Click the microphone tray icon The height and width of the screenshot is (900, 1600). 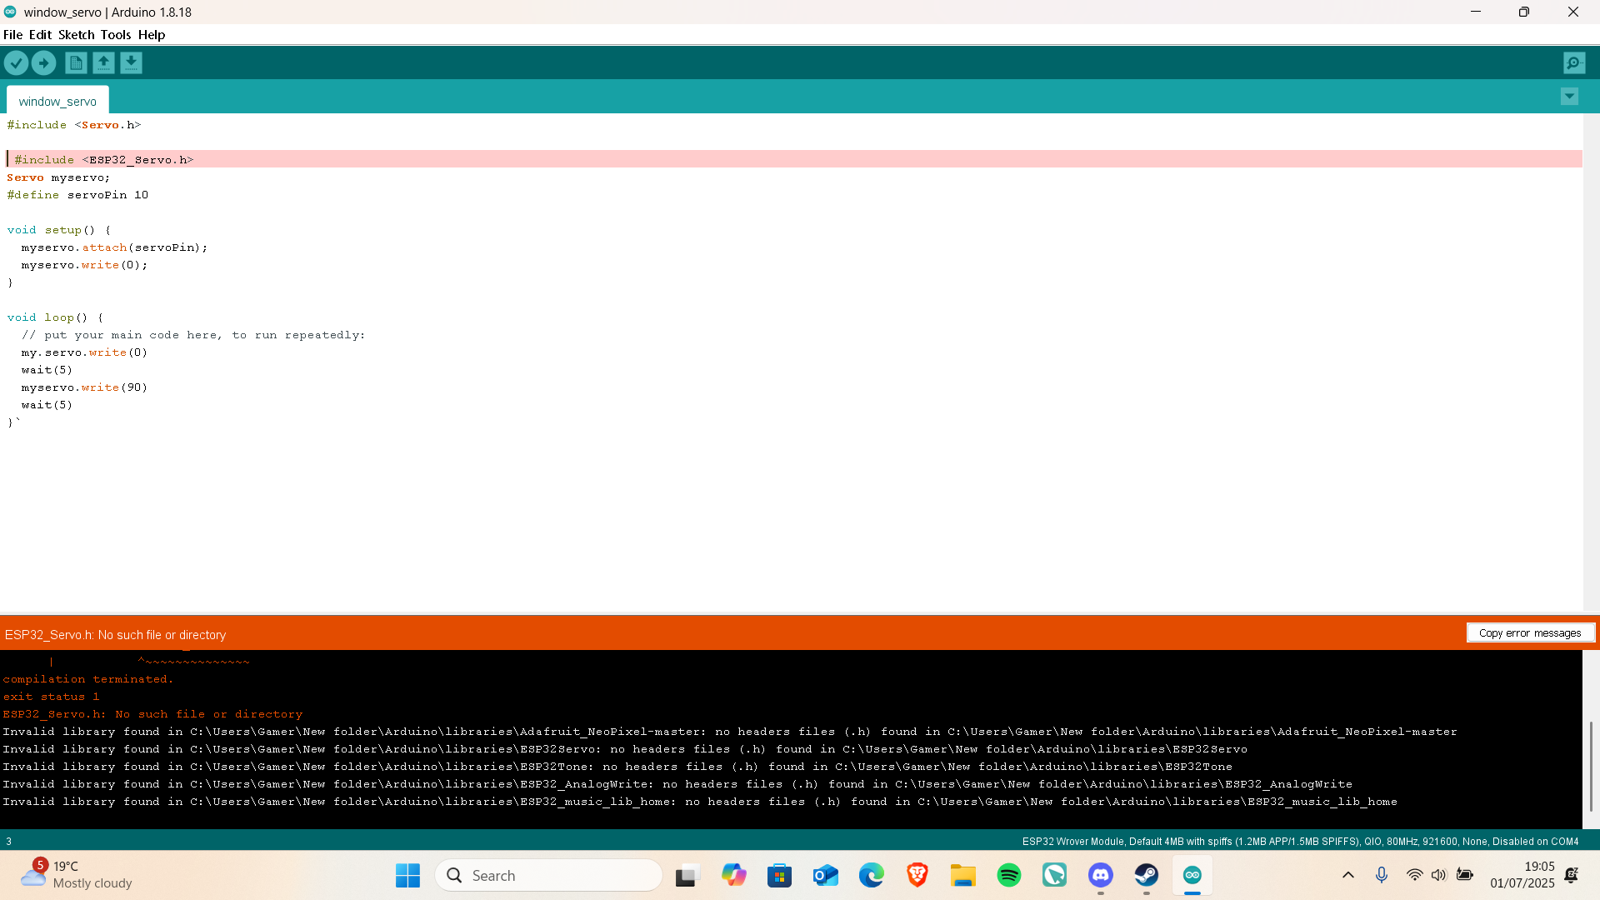(x=1382, y=875)
